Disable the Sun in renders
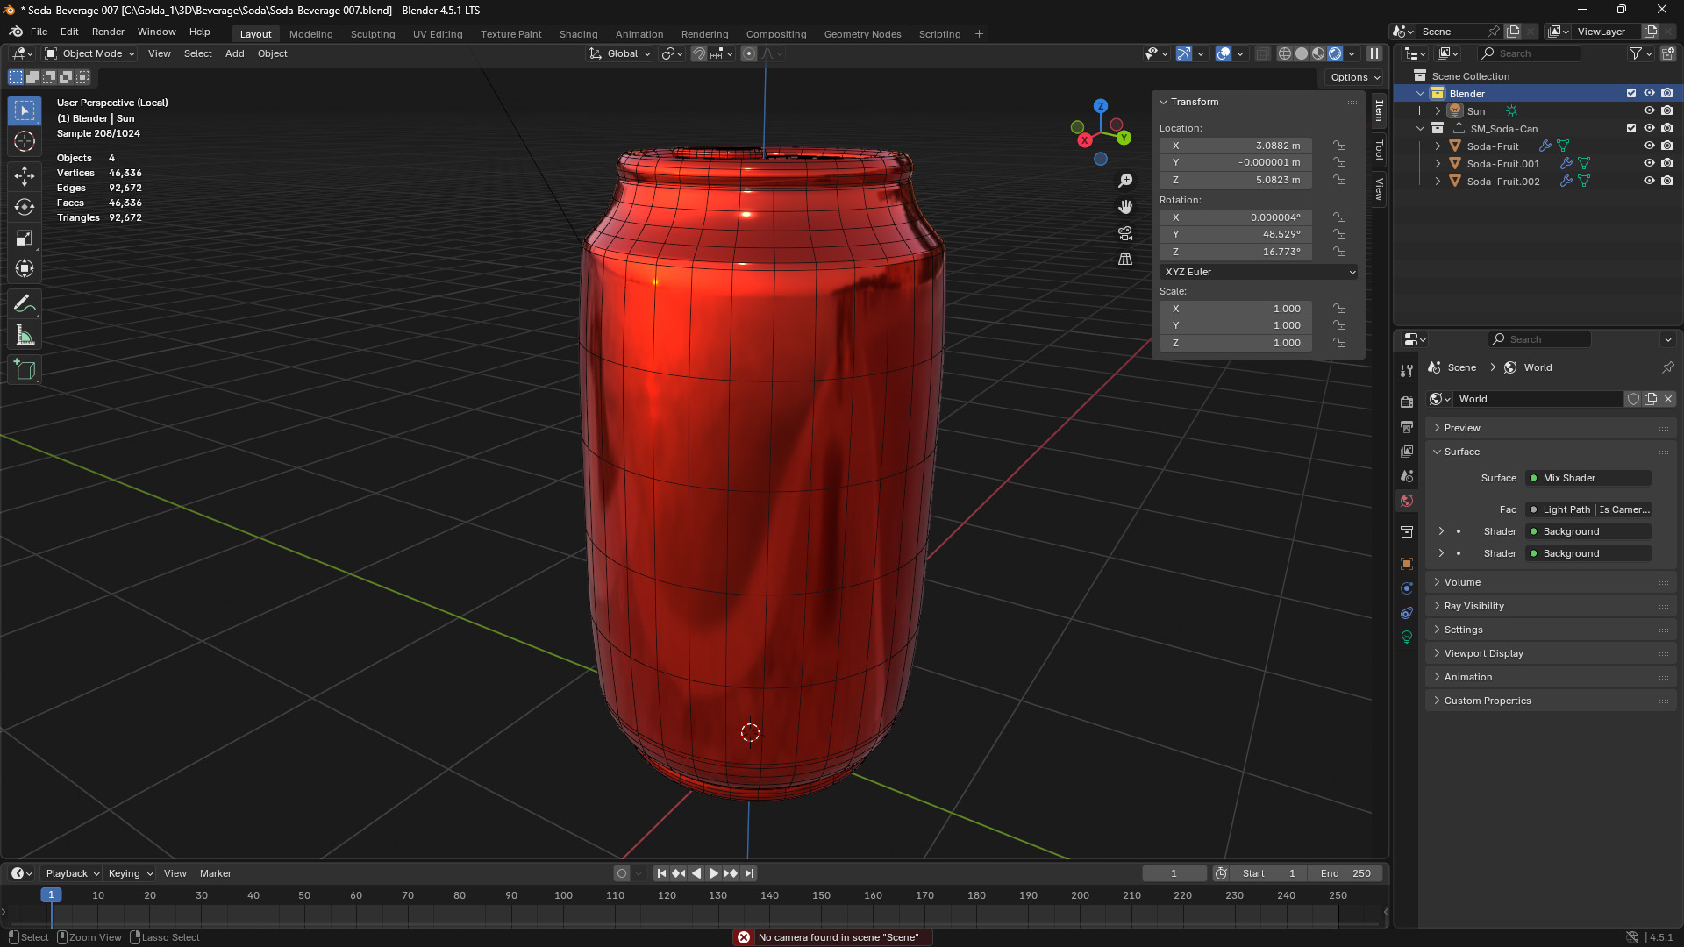Viewport: 1684px width, 947px height. tap(1666, 110)
